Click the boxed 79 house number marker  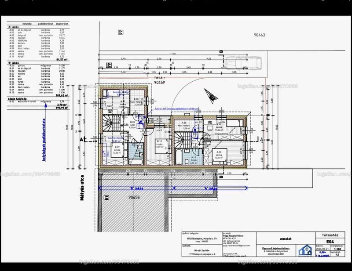point(109,65)
